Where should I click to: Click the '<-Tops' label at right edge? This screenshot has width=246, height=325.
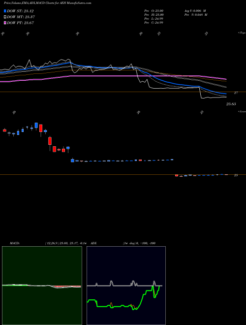tap(242, 33)
